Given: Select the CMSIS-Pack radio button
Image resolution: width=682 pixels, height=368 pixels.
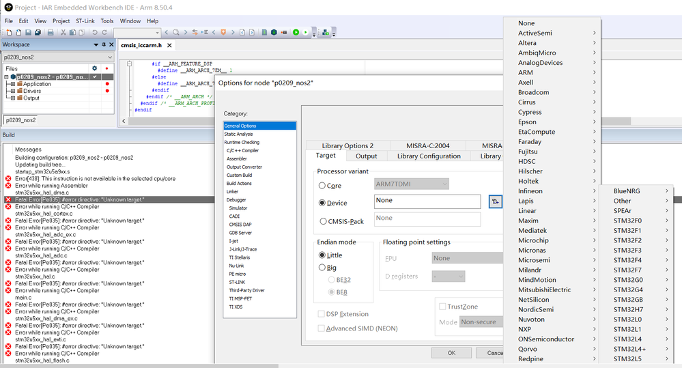Looking at the screenshot, I should pos(323,221).
